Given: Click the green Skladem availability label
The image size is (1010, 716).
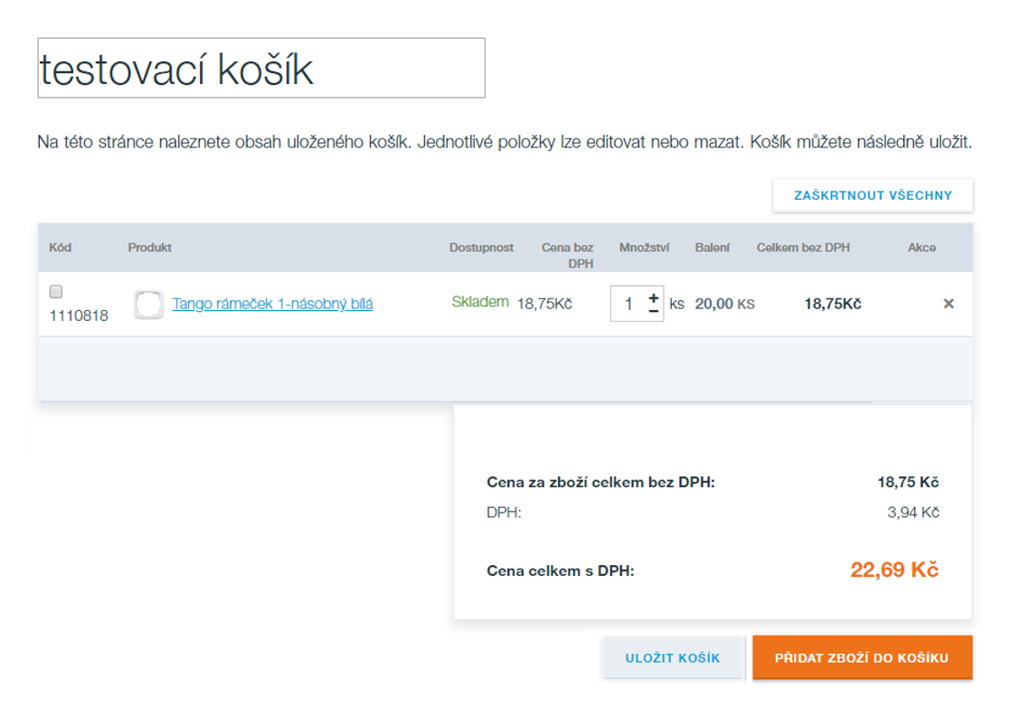Looking at the screenshot, I should coord(480,302).
